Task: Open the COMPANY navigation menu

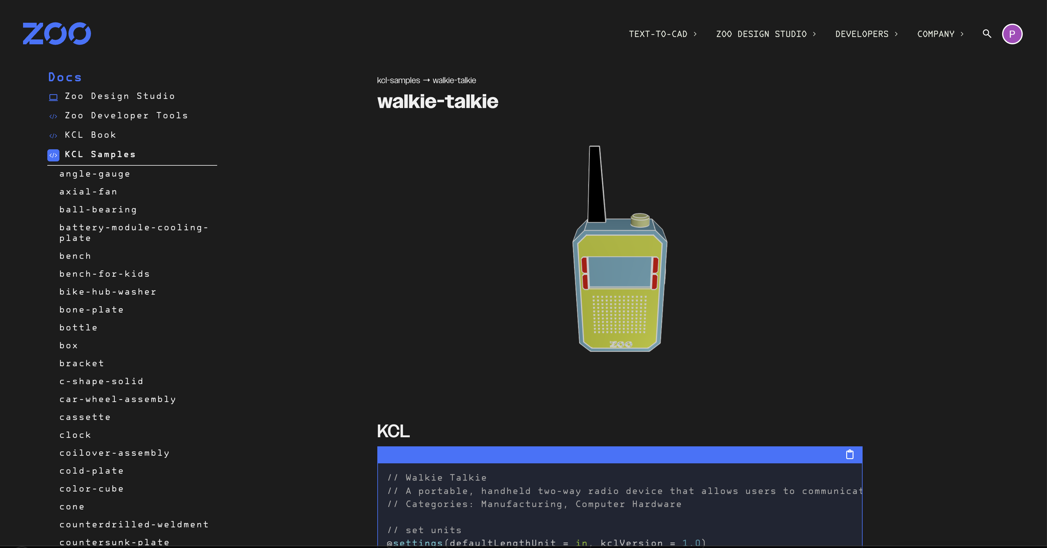Action: pos(940,34)
